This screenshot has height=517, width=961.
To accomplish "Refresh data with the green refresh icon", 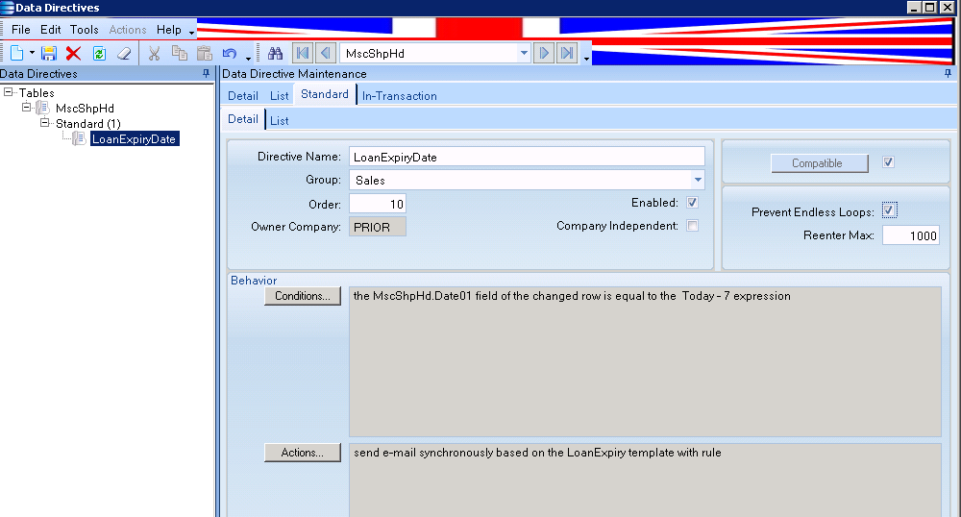I will pos(99,53).
